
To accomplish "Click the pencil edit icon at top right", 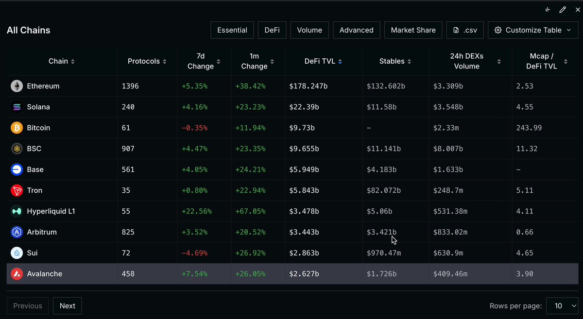I will pyautogui.click(x=563, y=9).
